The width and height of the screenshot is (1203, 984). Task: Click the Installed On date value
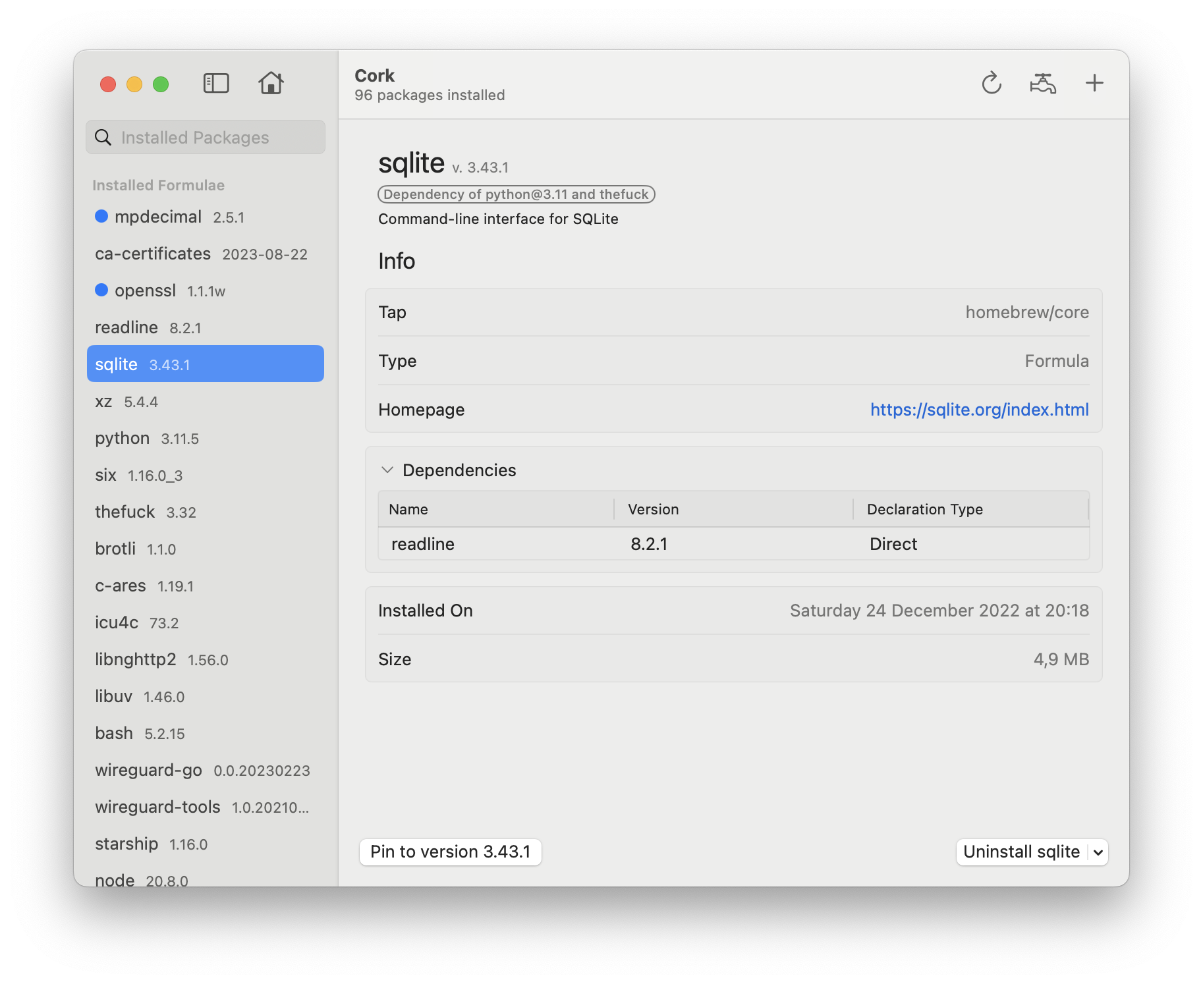[939, 611]
